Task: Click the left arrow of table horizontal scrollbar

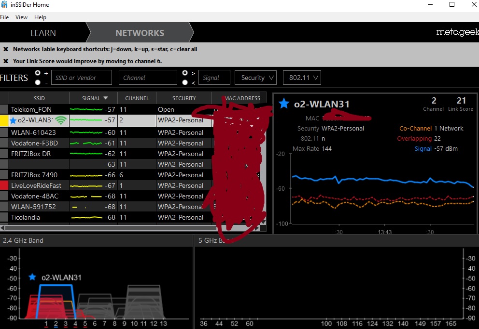Action: (2, 228)
